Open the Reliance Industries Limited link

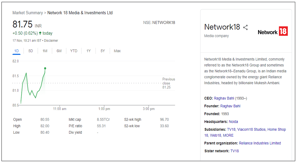260,143
